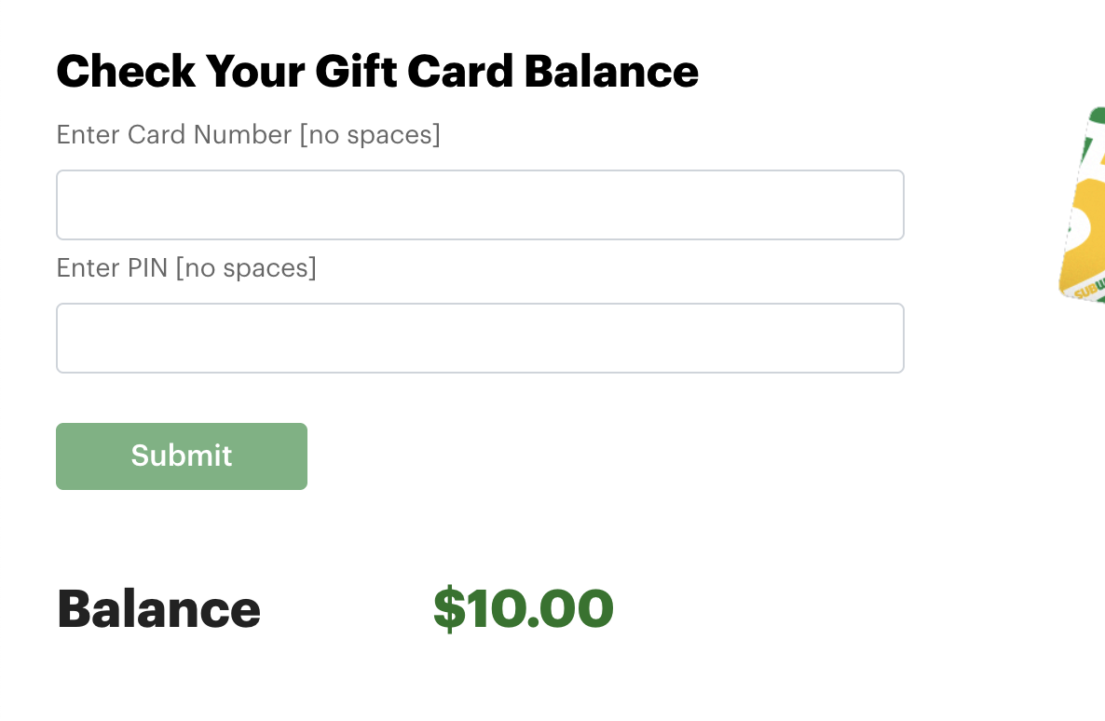Click "[no spaces]" hint beside Enter PIN

coord(246,268)
